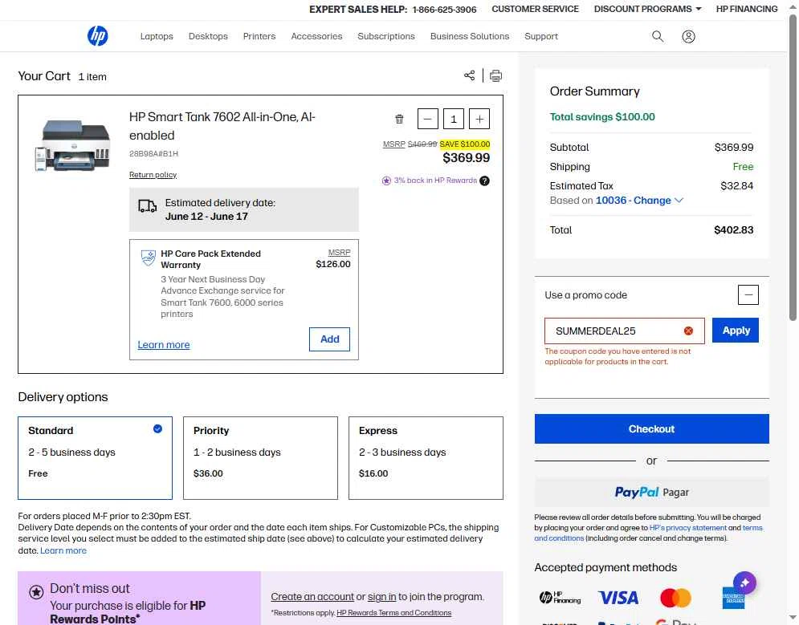Open HP's privacy statement link
This screenshot has height=625, width=799.
click(x=688, y=528)
